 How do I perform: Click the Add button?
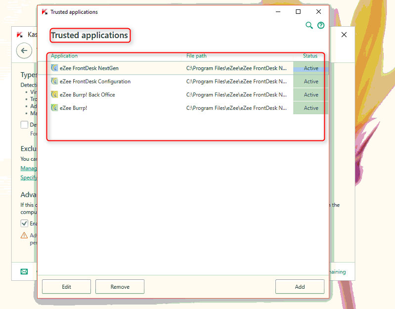coord(300,287)
